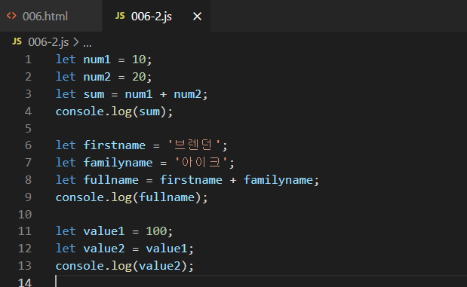Click 'sum' variable on line 3
The image size is (467, 287).
point(94,94)
